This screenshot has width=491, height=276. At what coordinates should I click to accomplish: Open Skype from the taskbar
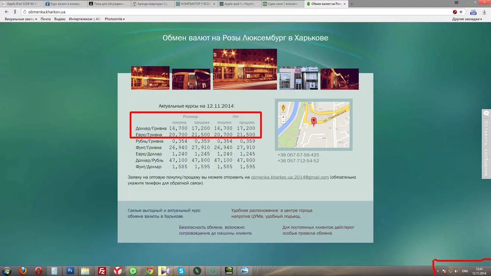pos(181,271)
